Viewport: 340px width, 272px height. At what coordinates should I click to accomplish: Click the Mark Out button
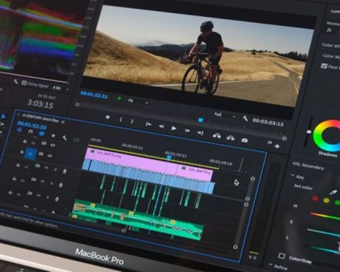pyautogui.click(x=132, y=122)
